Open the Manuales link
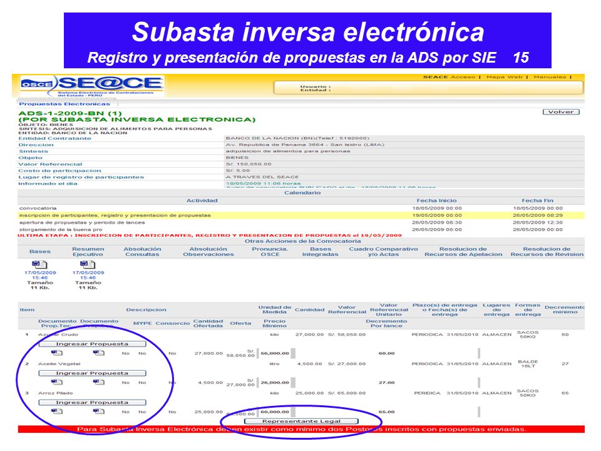Image resolution: width=601 pixels, height=451 pixels. click(550, 77)
